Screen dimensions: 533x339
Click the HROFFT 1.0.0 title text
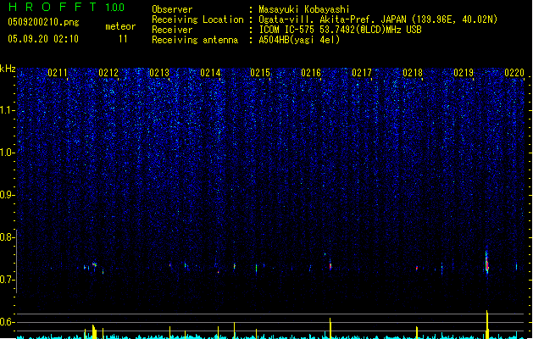click(x=67, y=7)
